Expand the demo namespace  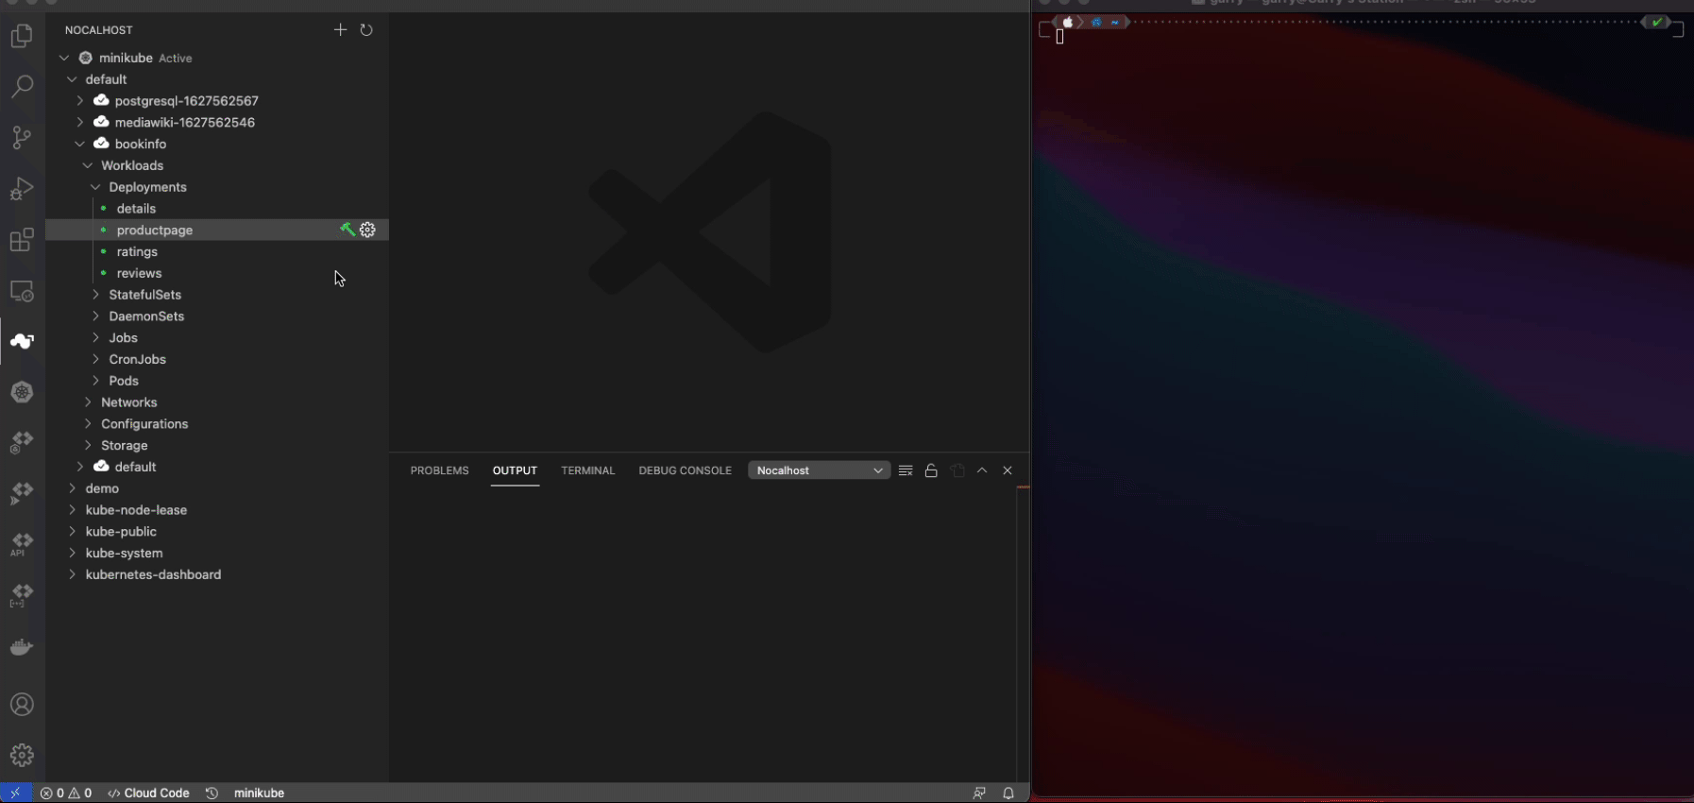[x=73, y=488]
